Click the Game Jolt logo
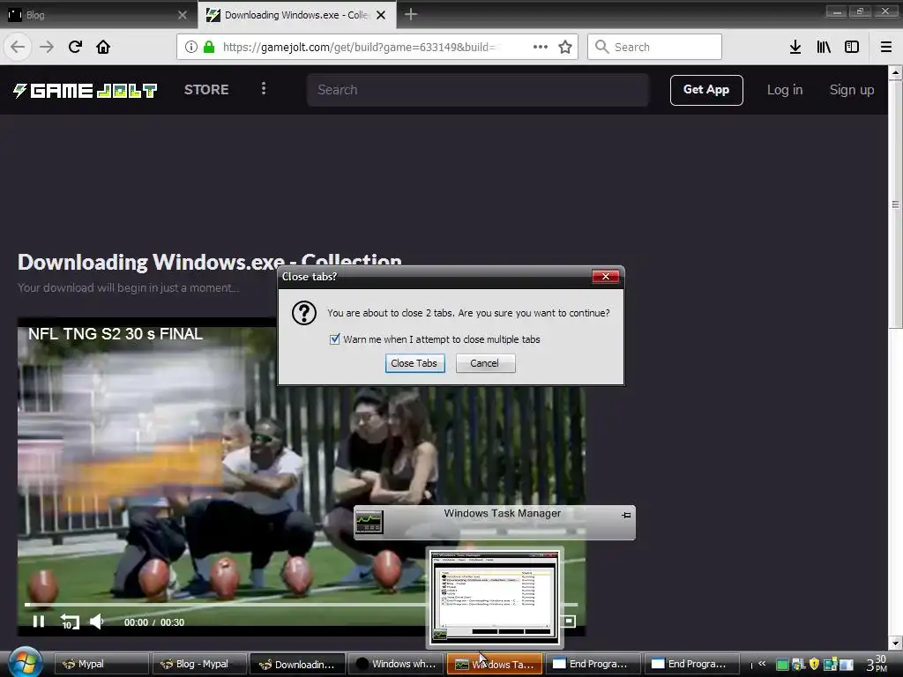 coord(86,91)
